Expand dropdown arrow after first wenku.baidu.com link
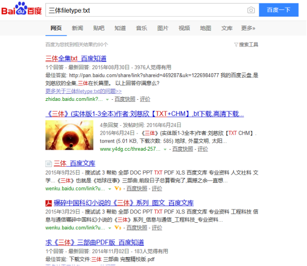Viewport: 307px width, 266px height. [110, 189]
